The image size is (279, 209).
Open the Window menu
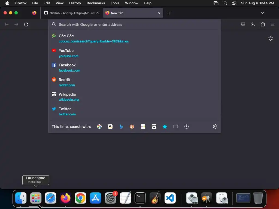(x=132, y=3)
